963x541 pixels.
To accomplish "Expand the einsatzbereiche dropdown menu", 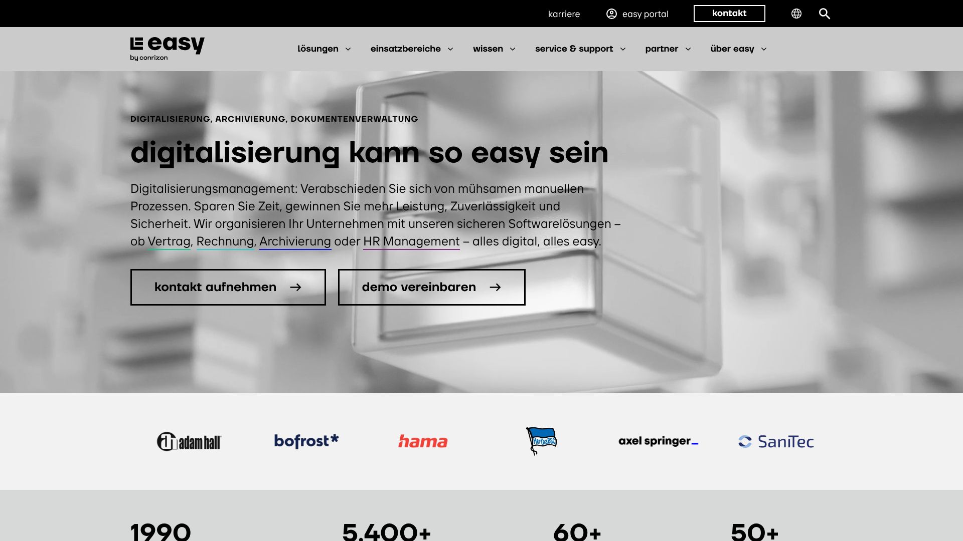I will pos(411,49).
